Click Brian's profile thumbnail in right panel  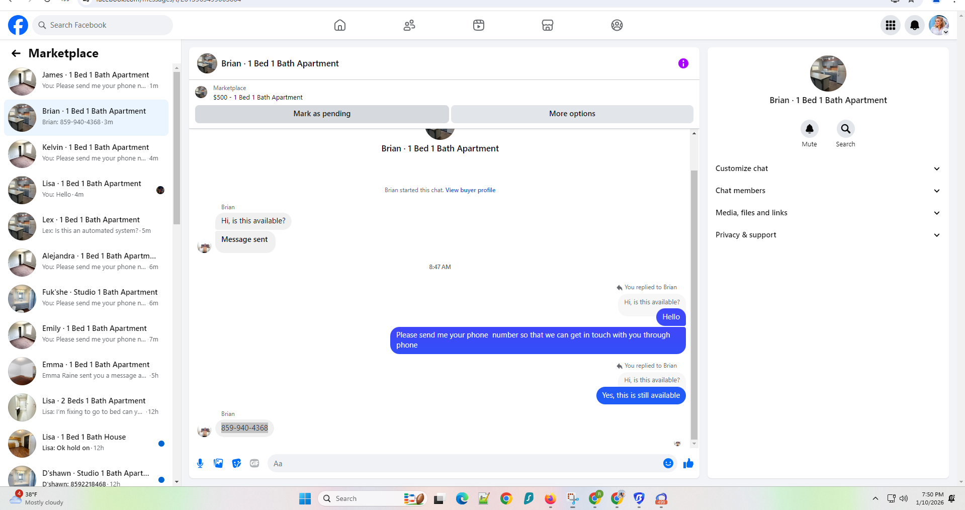[828, 73]
